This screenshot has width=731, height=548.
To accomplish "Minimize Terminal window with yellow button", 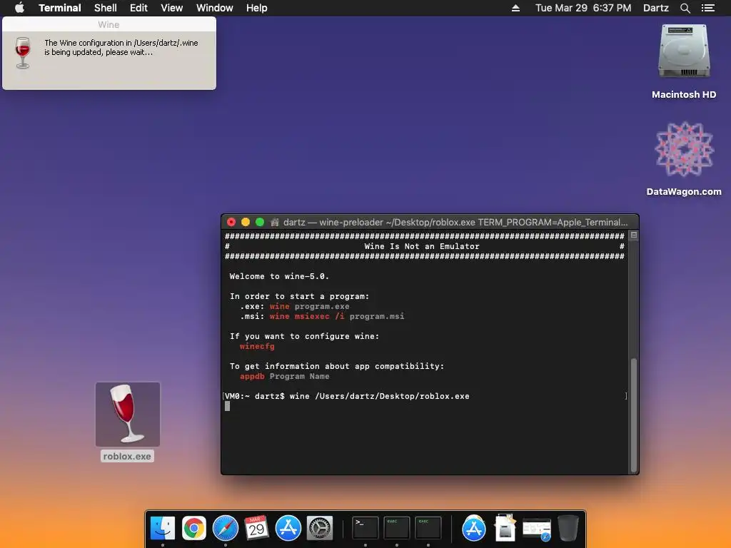I will pyautogui.click(x=246, y=223).
